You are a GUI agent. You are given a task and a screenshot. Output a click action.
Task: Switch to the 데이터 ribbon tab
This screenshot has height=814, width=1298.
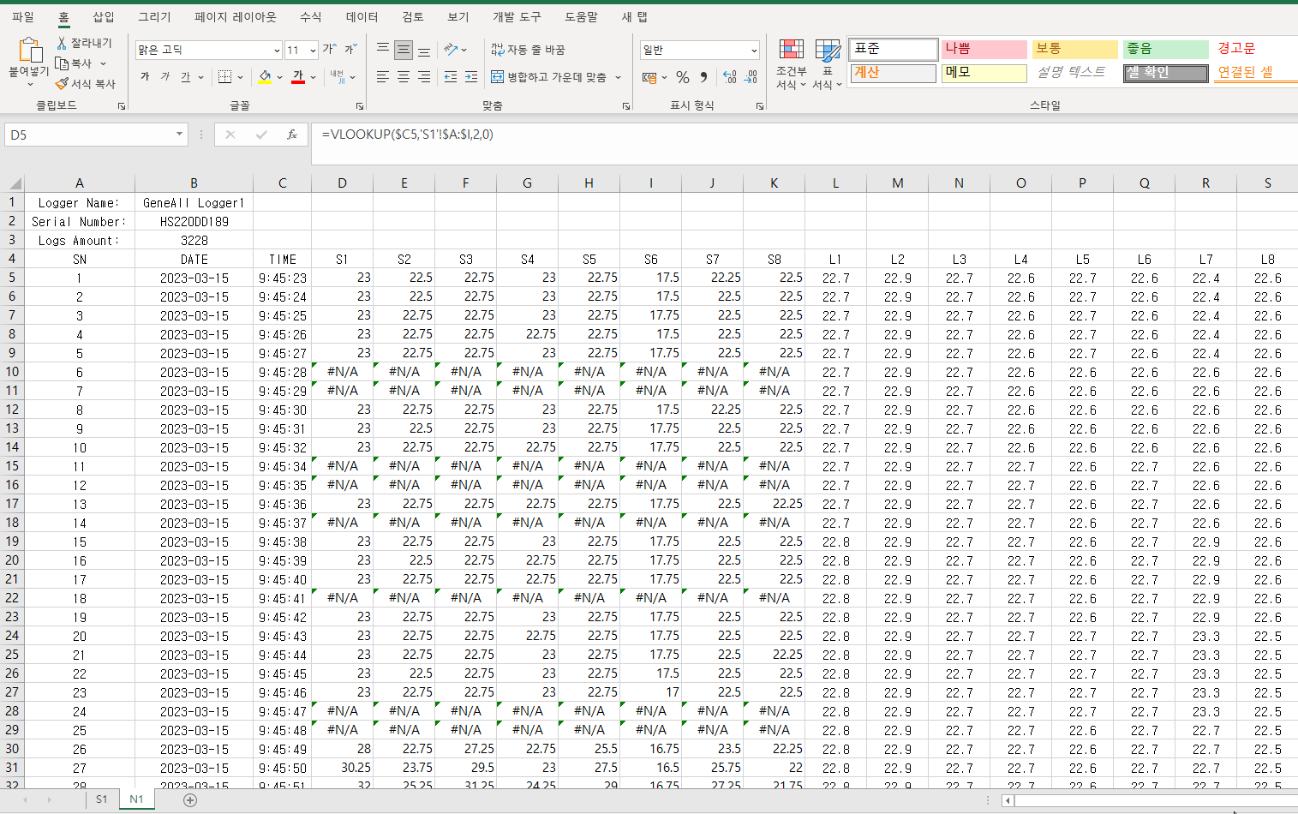tap(362, 16)
